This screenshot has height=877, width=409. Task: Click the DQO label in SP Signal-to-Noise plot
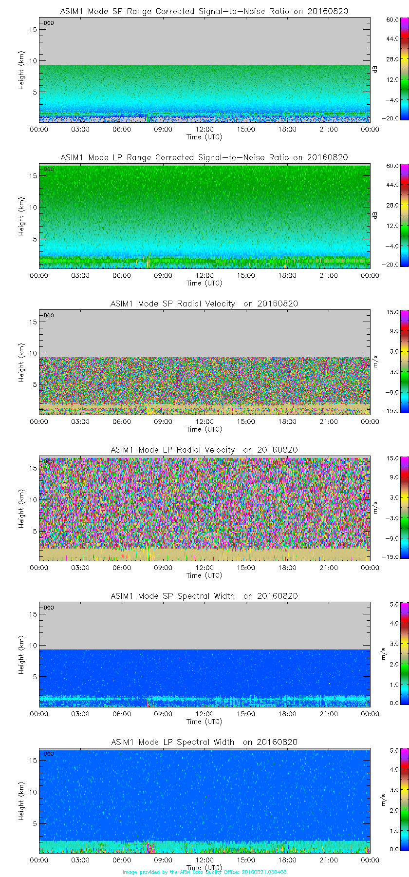49,23
